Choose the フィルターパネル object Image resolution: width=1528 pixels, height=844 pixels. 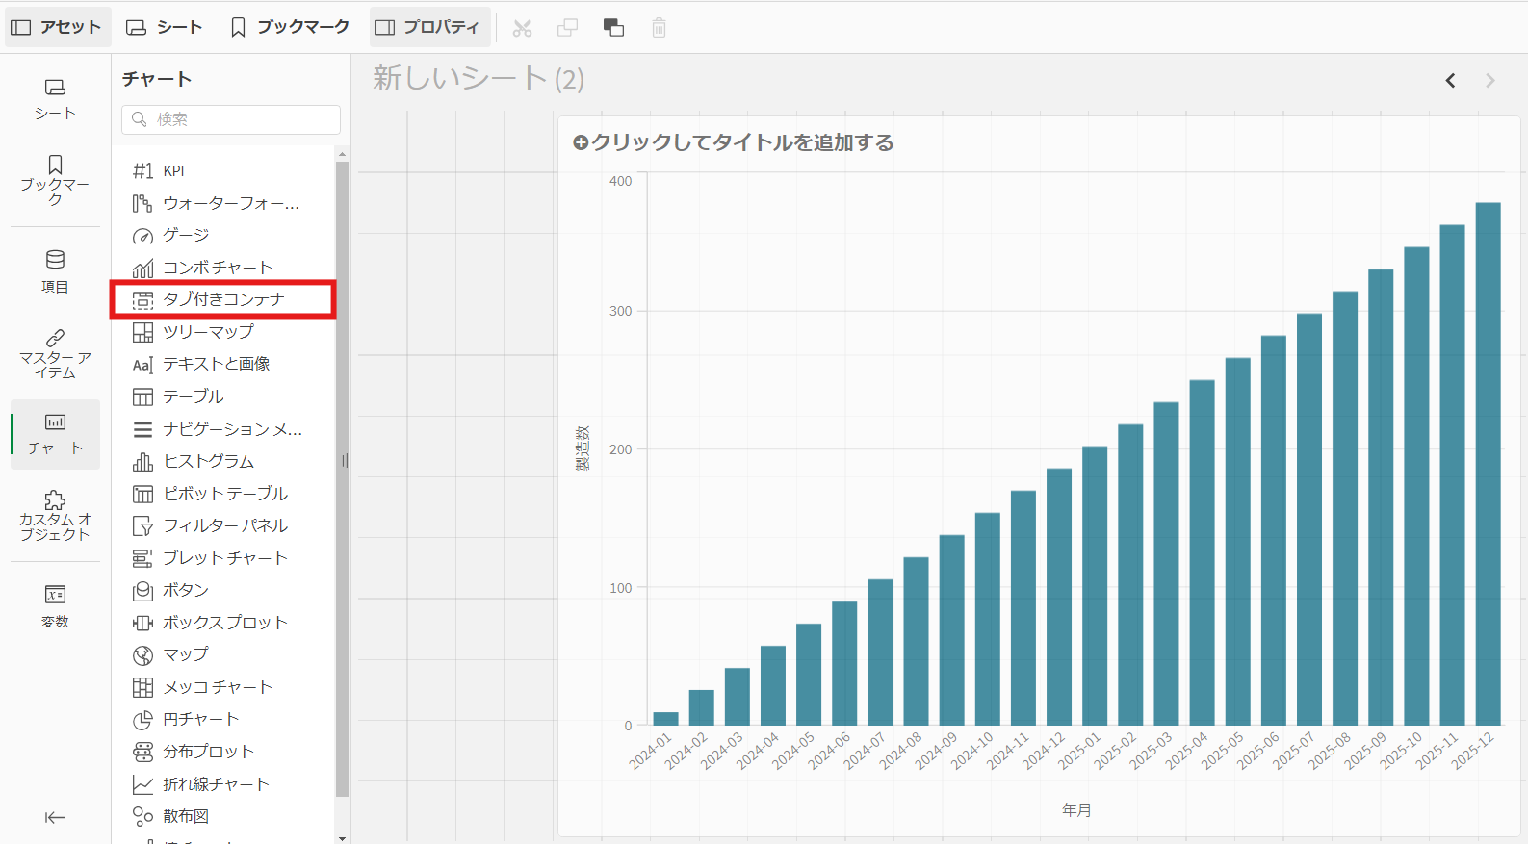(x=223, y=525)
